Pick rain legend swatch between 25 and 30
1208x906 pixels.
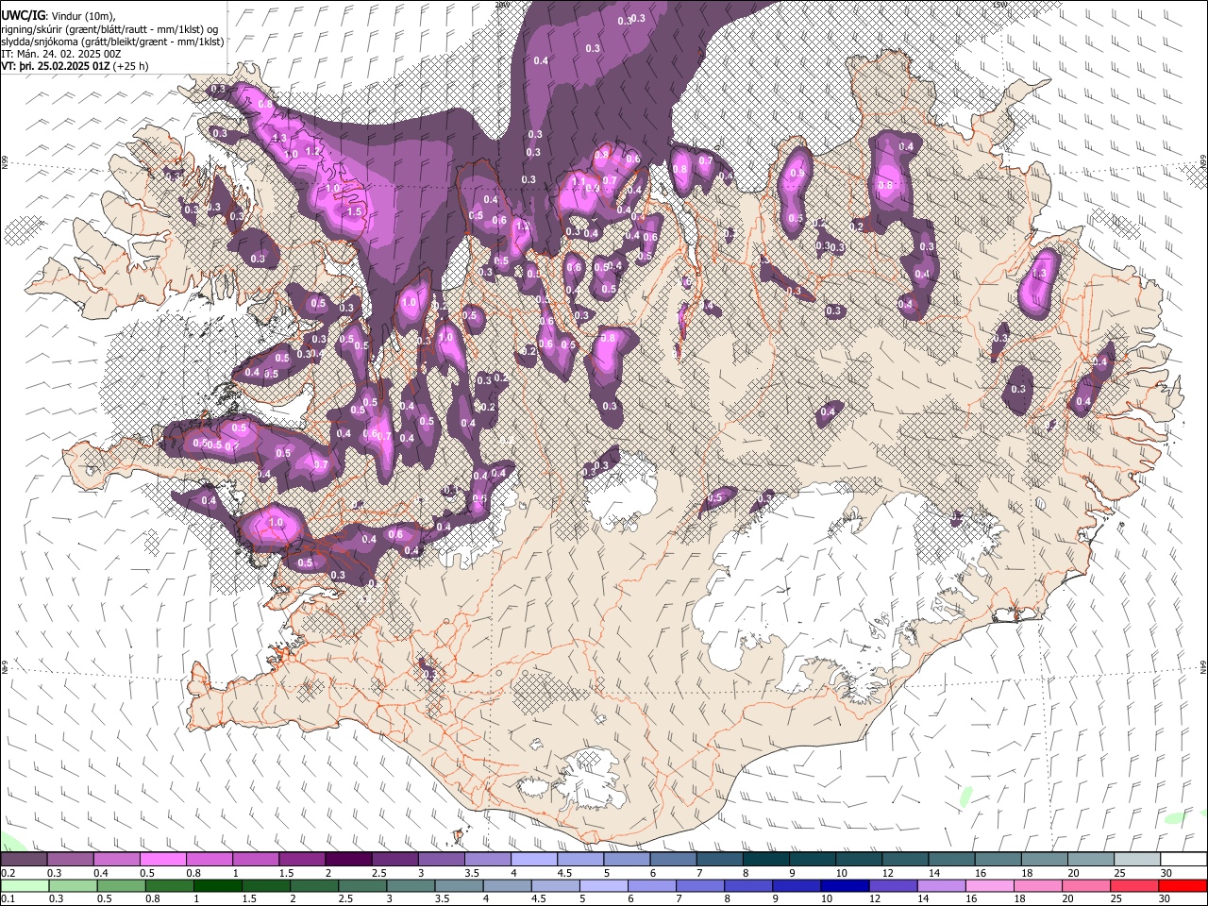point(1132,885)
